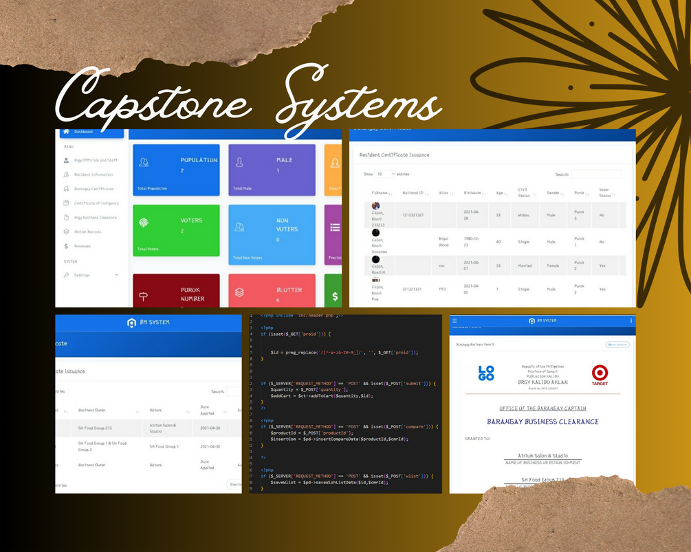The width and height of the screenshot is (691, 552).
Task: Click the Previous pagination button
Action: 234,484
